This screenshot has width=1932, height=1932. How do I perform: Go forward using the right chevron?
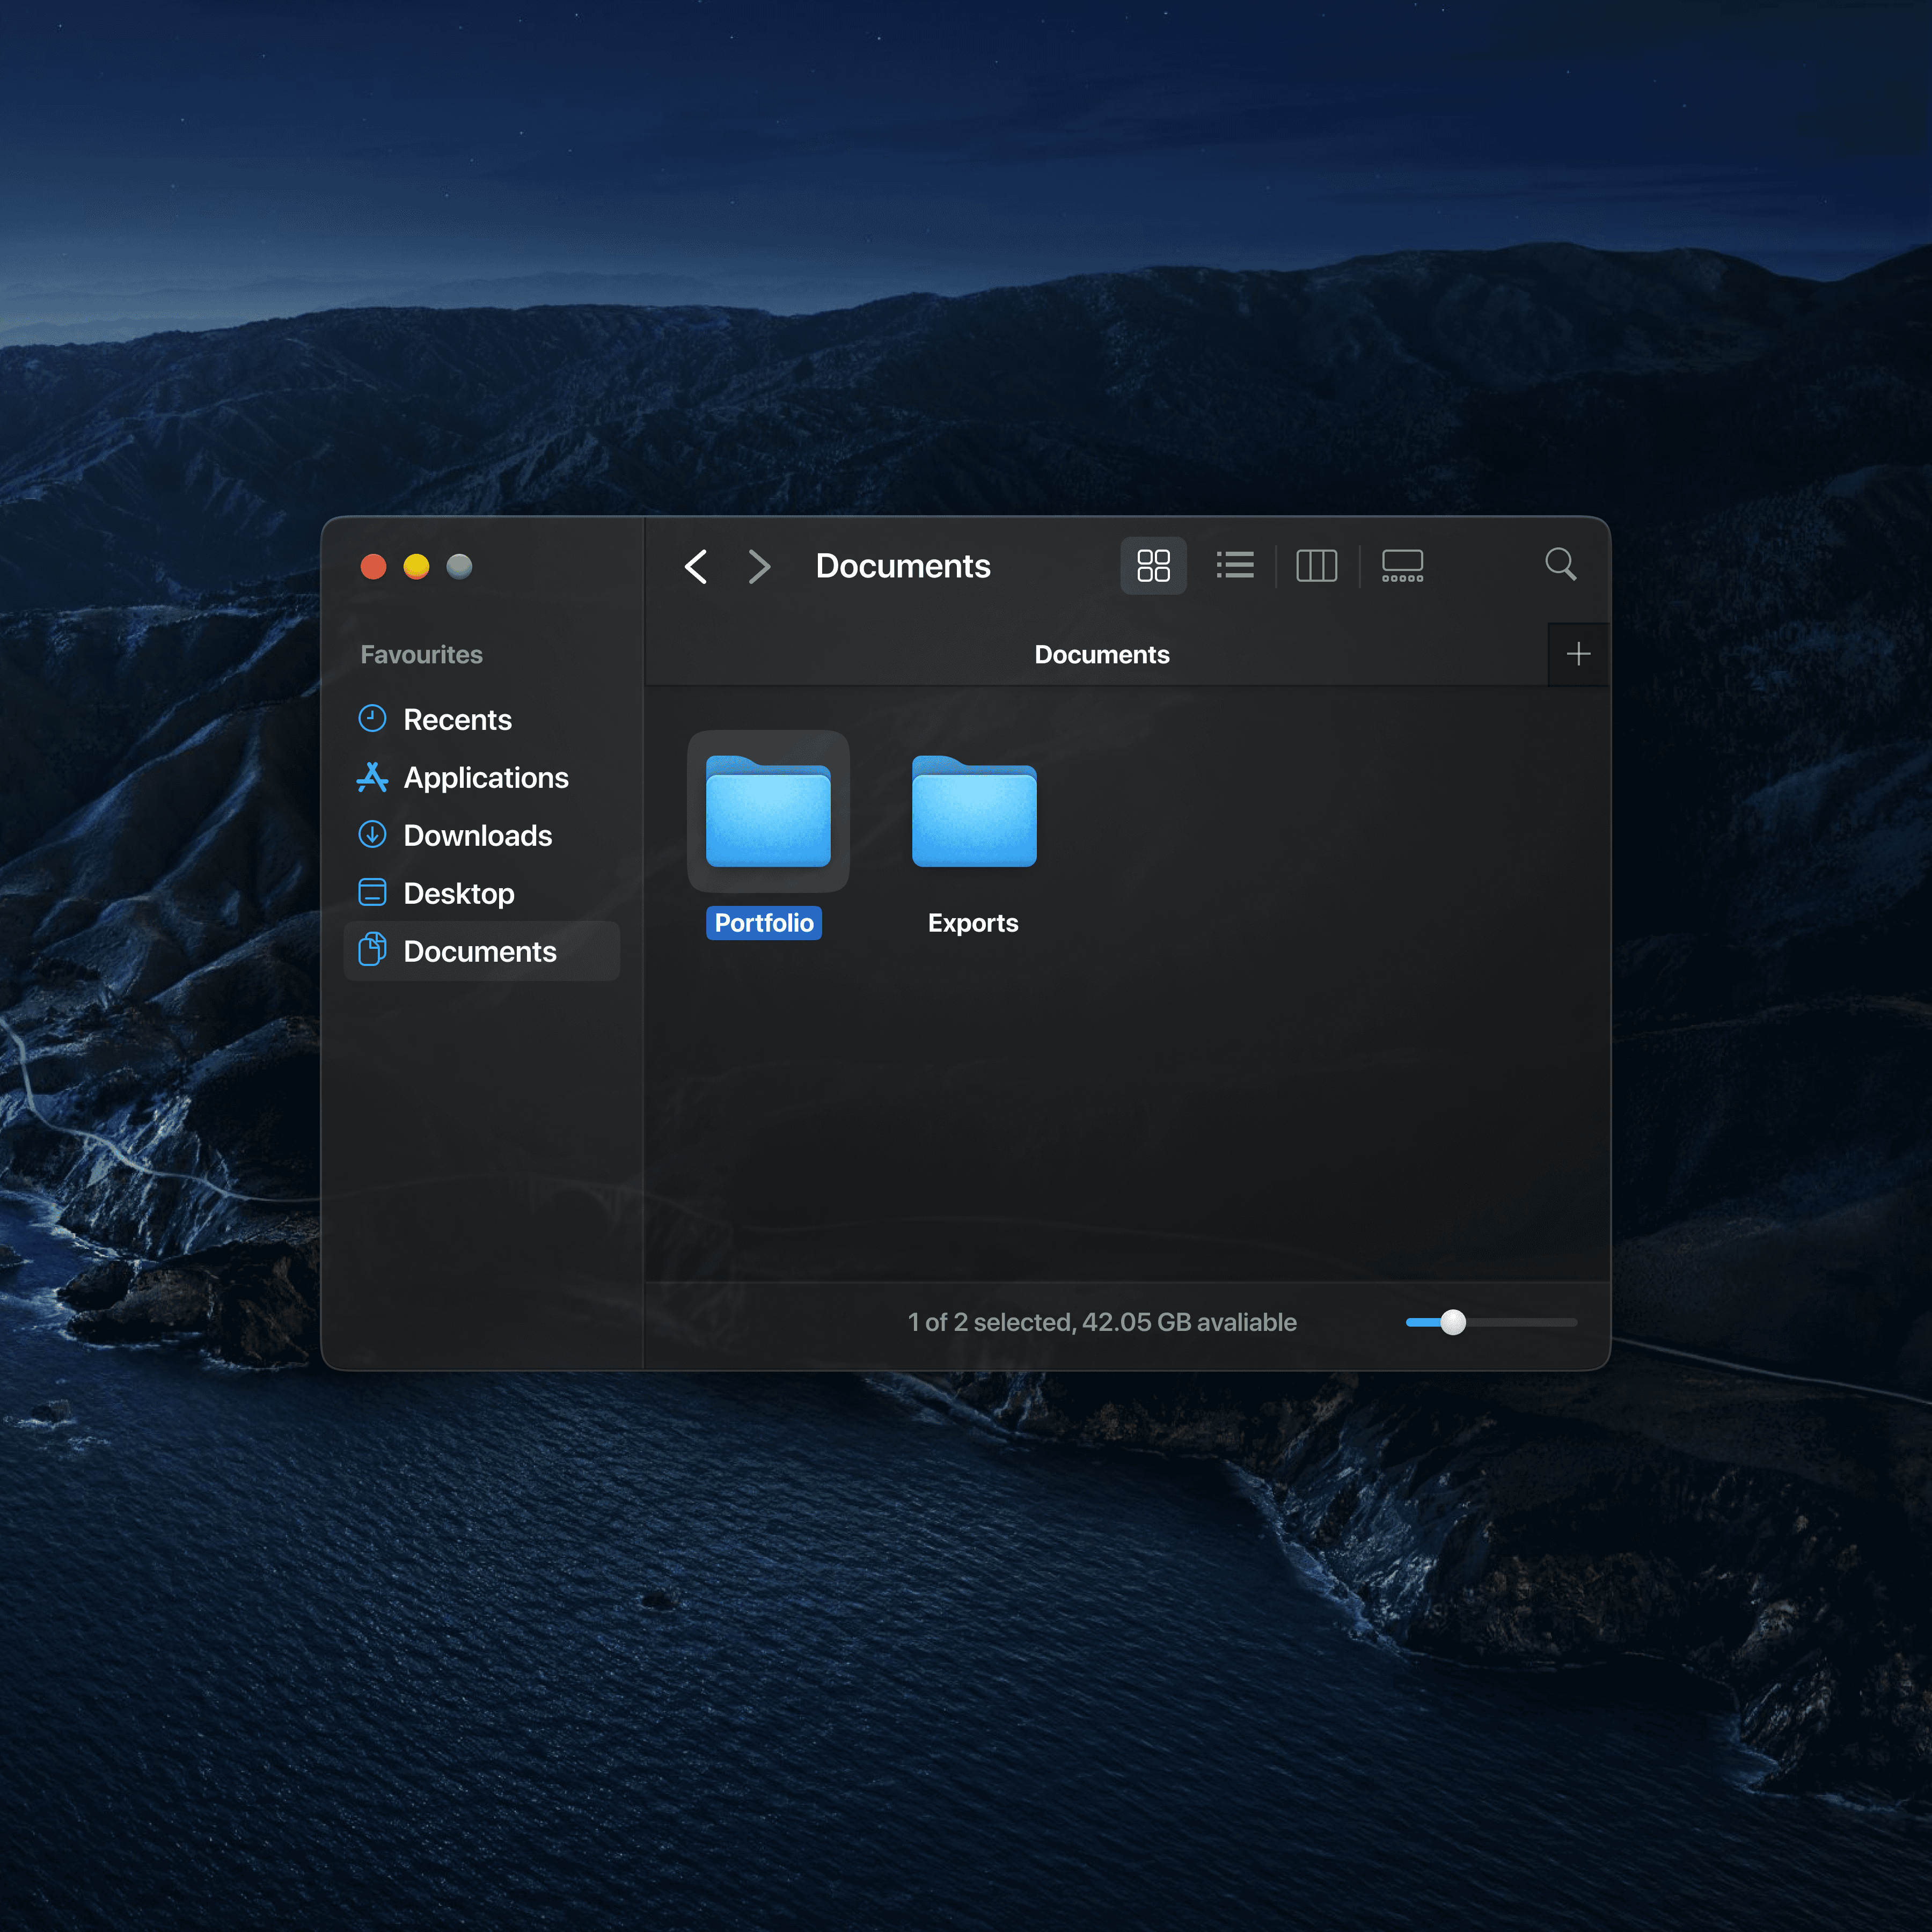pos(759,566)
